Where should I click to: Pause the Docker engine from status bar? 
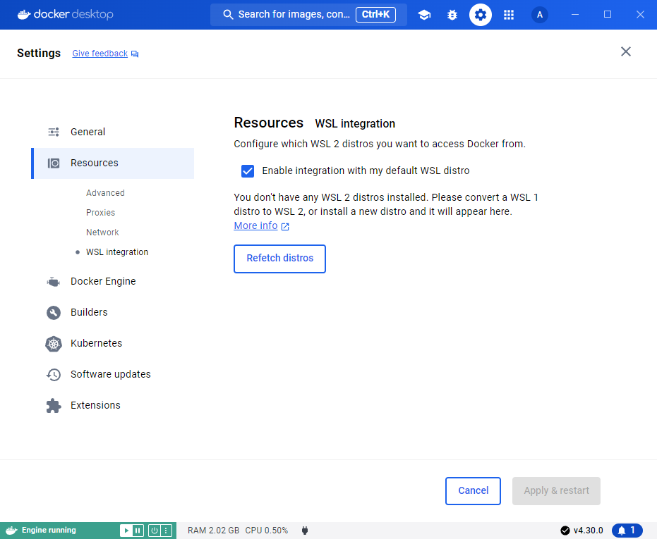pyautogui.click(x=138, y=531)
